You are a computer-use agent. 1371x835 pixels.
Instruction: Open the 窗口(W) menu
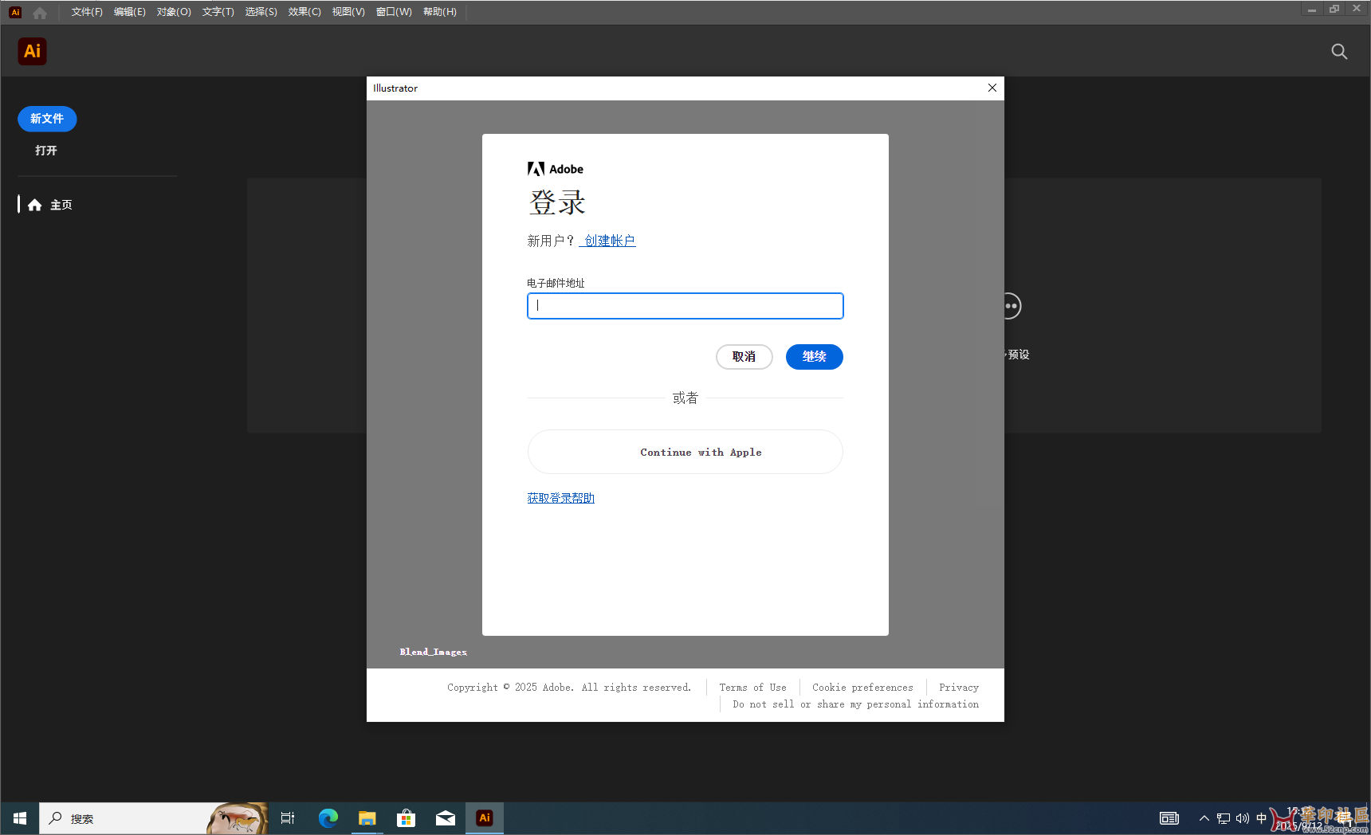pyautogui.click(x=394, y=12)
